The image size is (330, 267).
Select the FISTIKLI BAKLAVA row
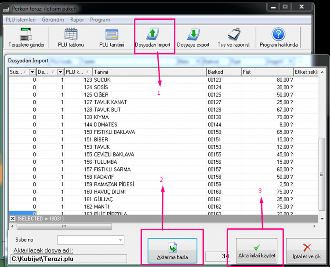[163, 132]
